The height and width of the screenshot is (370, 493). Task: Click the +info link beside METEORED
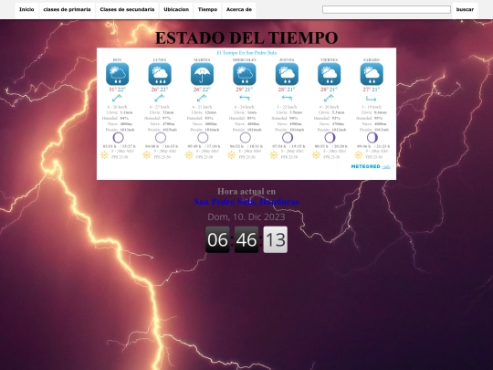coord(386,166)
